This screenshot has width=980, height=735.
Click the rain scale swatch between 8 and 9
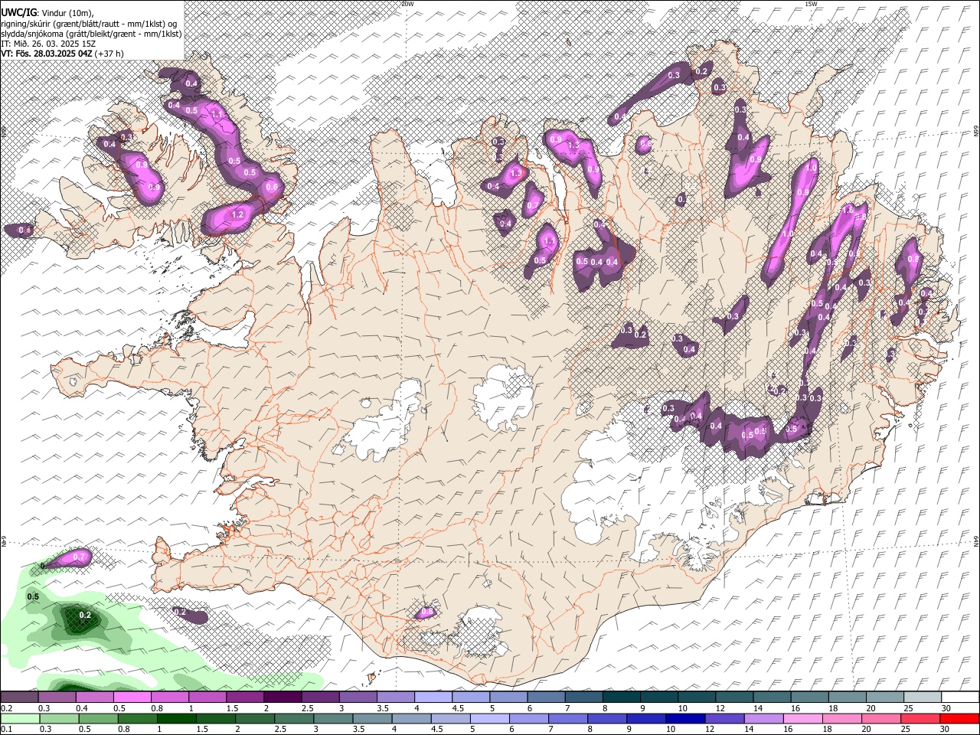(x=606, y=718)
